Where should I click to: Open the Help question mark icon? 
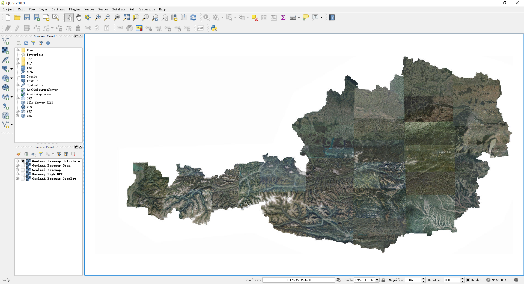(332, 17)
